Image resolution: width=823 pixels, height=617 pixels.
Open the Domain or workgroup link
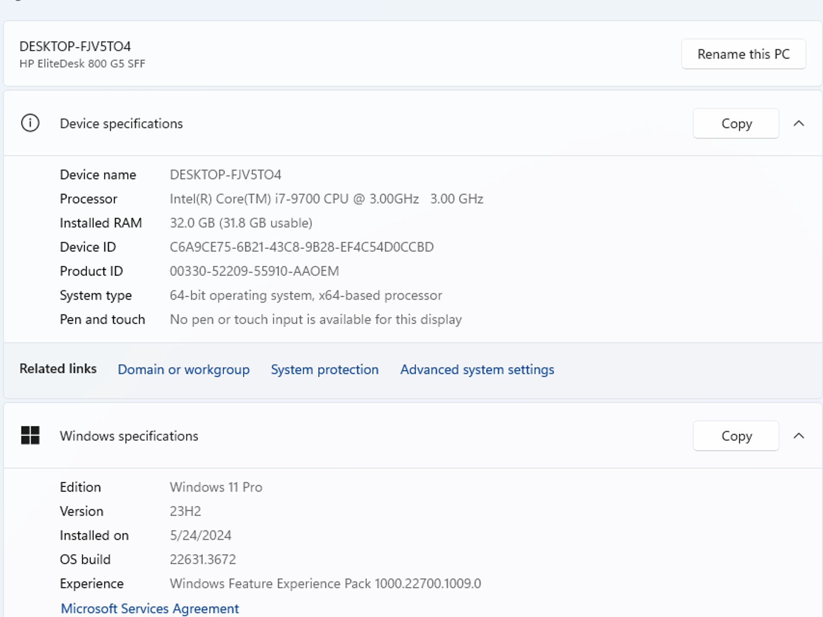[184, 370]
